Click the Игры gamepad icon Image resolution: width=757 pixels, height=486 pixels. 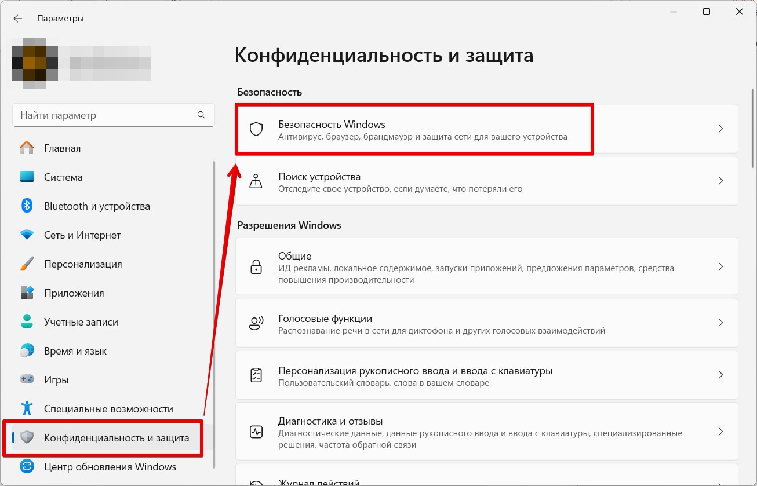point(27,380)
